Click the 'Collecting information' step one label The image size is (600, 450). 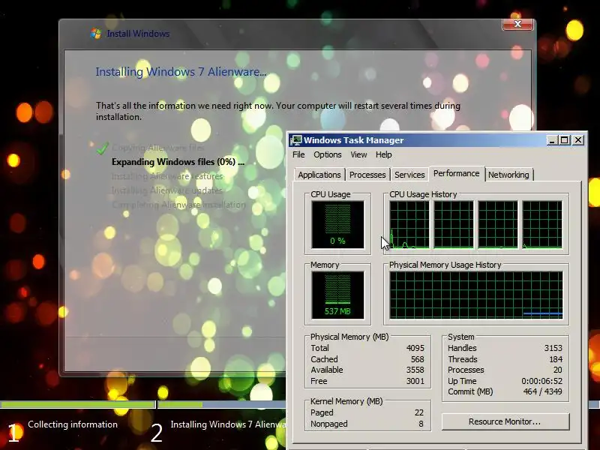pos(73,424)
